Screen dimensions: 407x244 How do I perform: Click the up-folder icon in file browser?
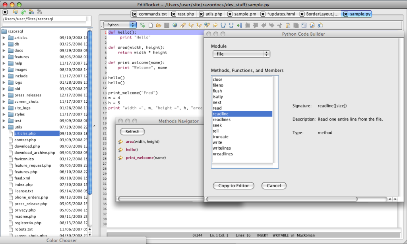coord(16,12)
